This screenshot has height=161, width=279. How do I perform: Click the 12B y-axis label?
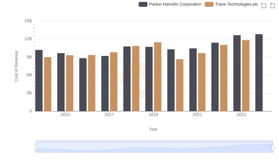point(28,39)
